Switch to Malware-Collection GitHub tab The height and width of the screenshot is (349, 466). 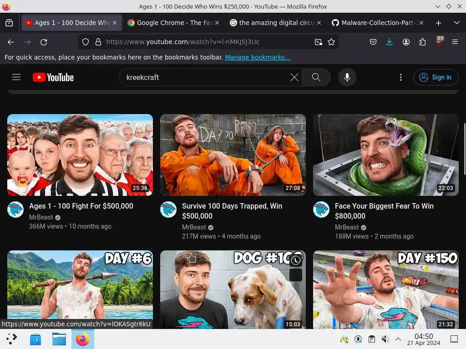[x=378, y=23]
